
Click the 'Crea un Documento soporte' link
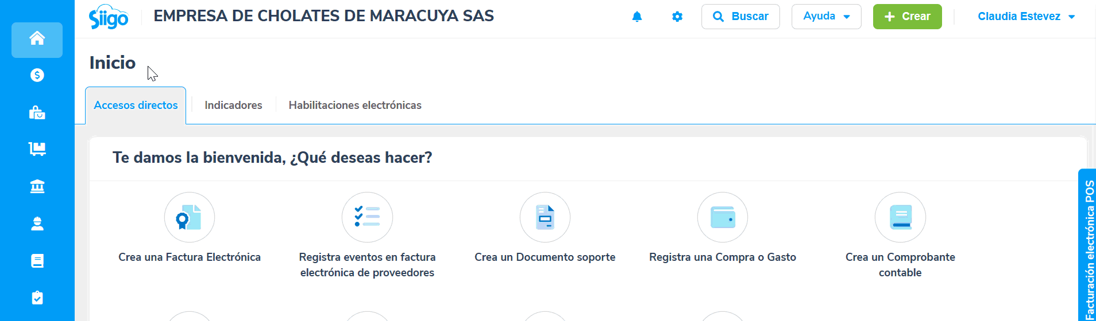pos(545,257)
